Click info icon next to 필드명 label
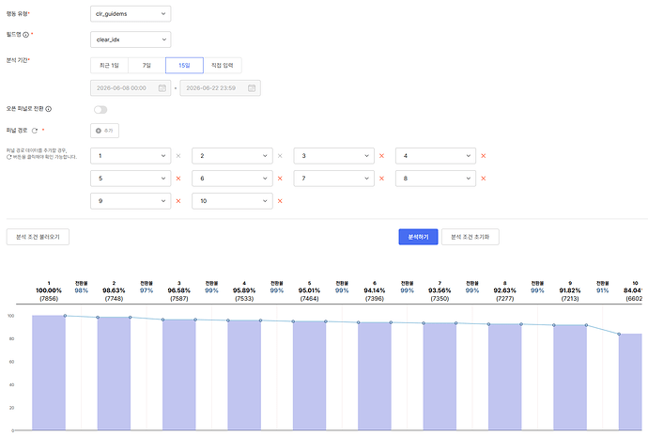The image size is (648, 437). [26, 35]
